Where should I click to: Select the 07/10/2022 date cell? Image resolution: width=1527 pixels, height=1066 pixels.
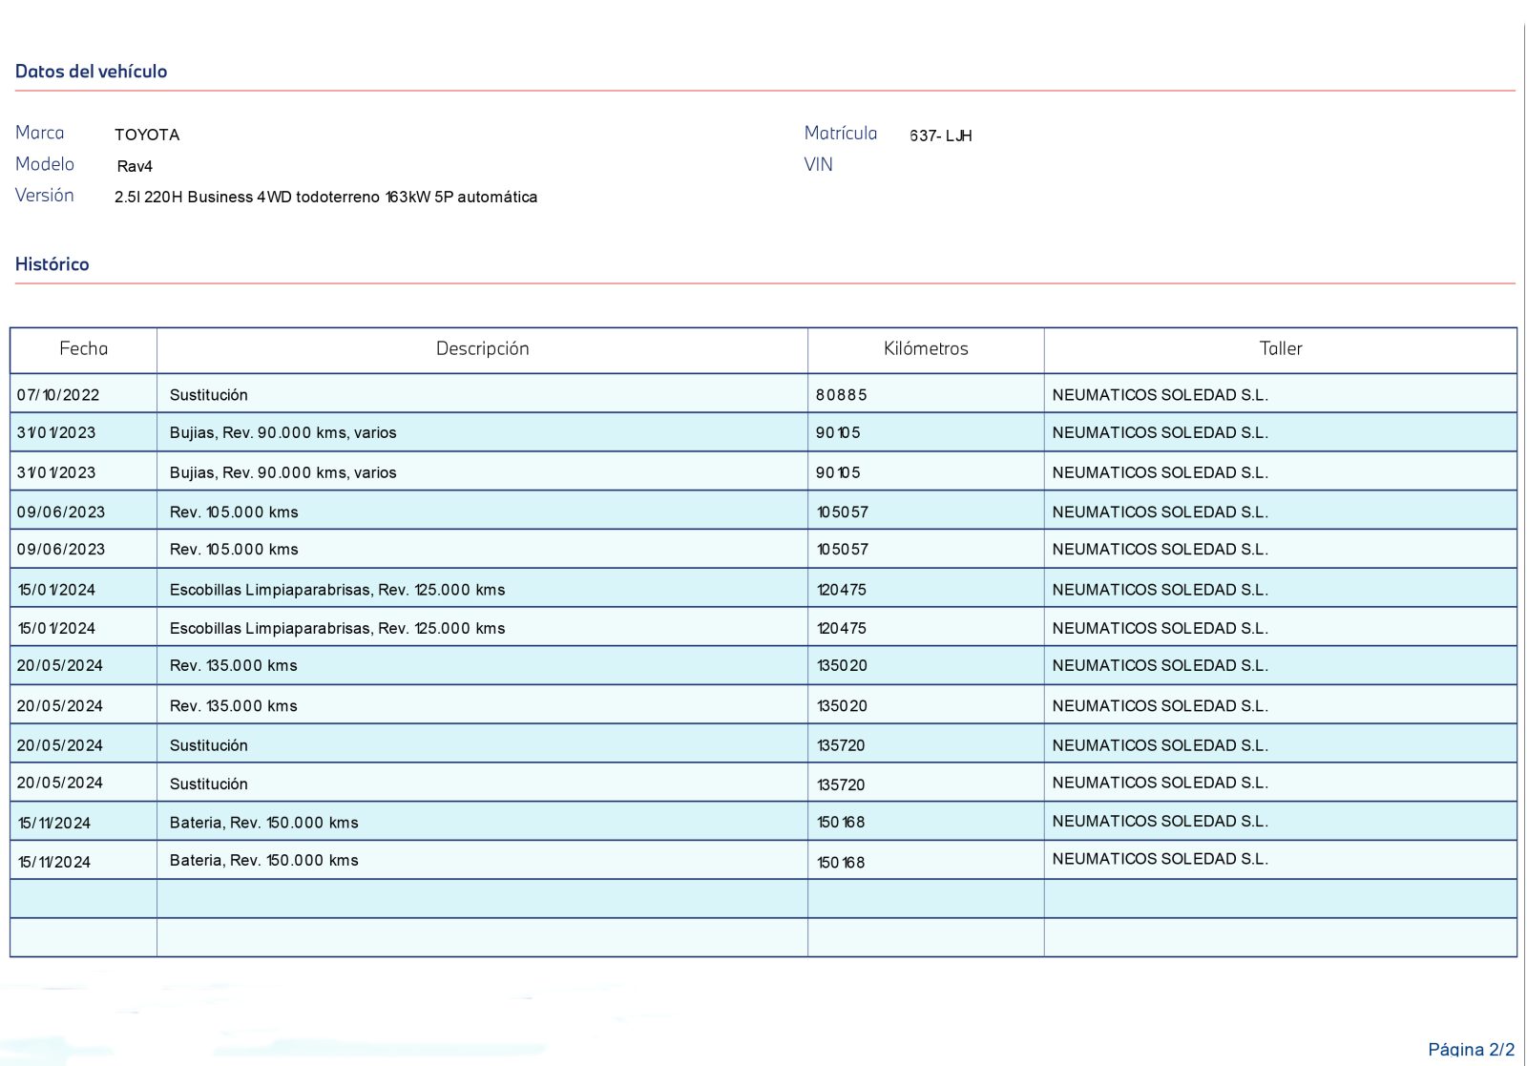tap(58, 395)
